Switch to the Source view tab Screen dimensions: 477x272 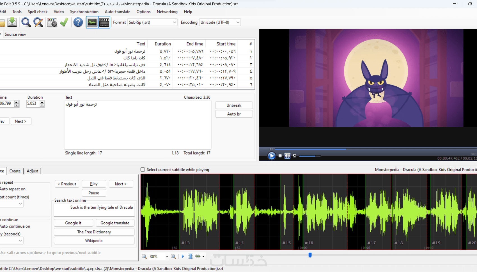15,34
